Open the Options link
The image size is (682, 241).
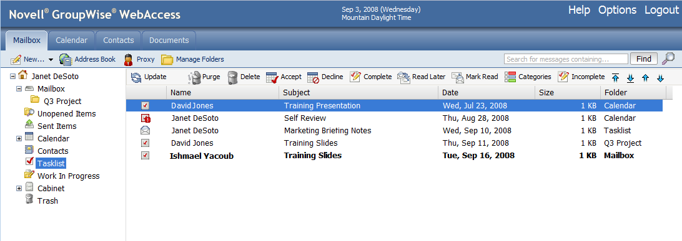617,10
